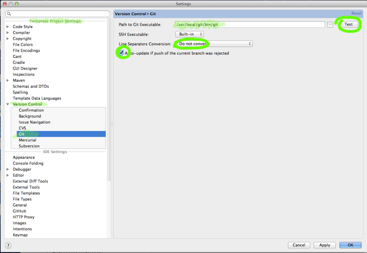This screenshot has height=253, width=367.
Task: Open Keymap settings
Action: (x=20, y=235)
